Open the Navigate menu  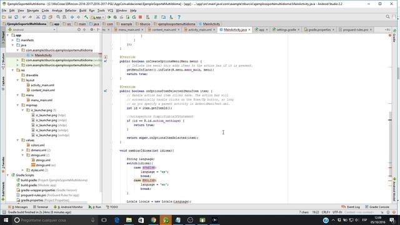[x=32, y=11]
